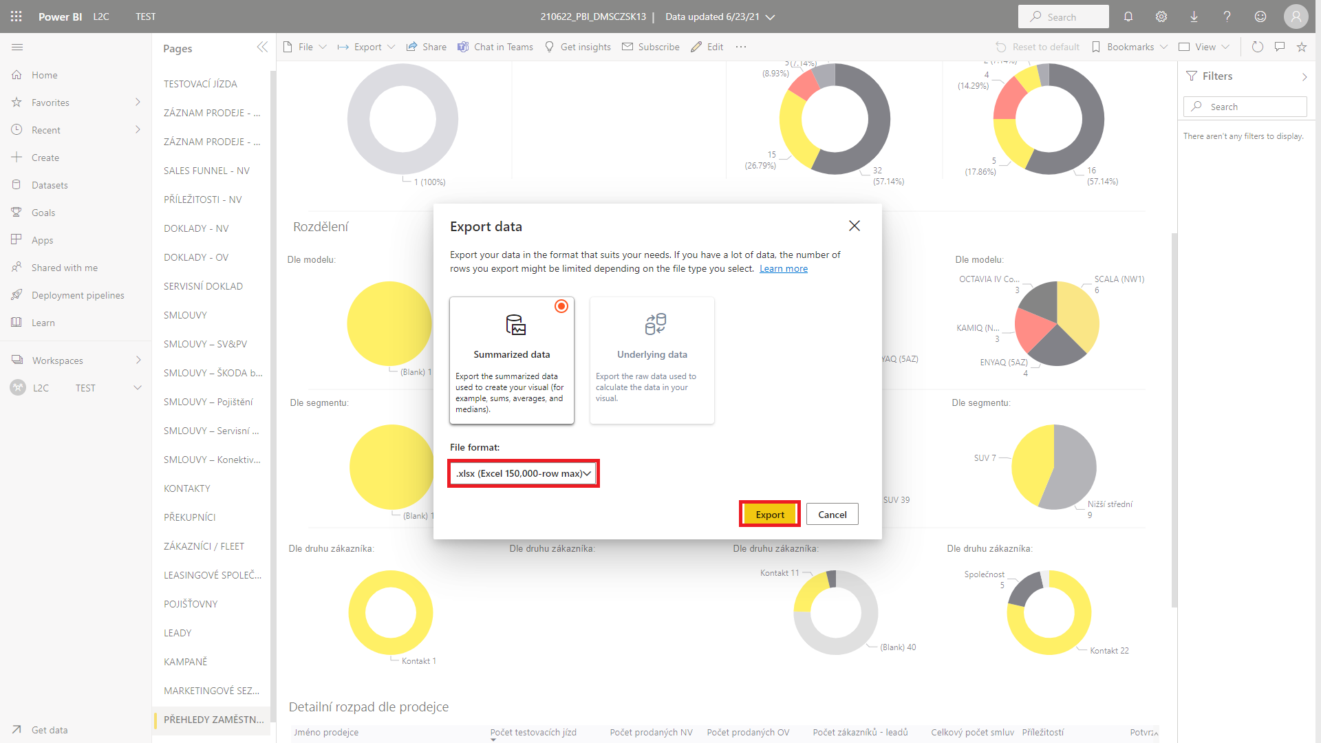Expand the Filters pane chevron

pyautogui.click(x=1304, y=76)
